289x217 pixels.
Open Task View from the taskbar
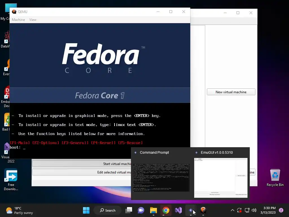coord(129,210)
